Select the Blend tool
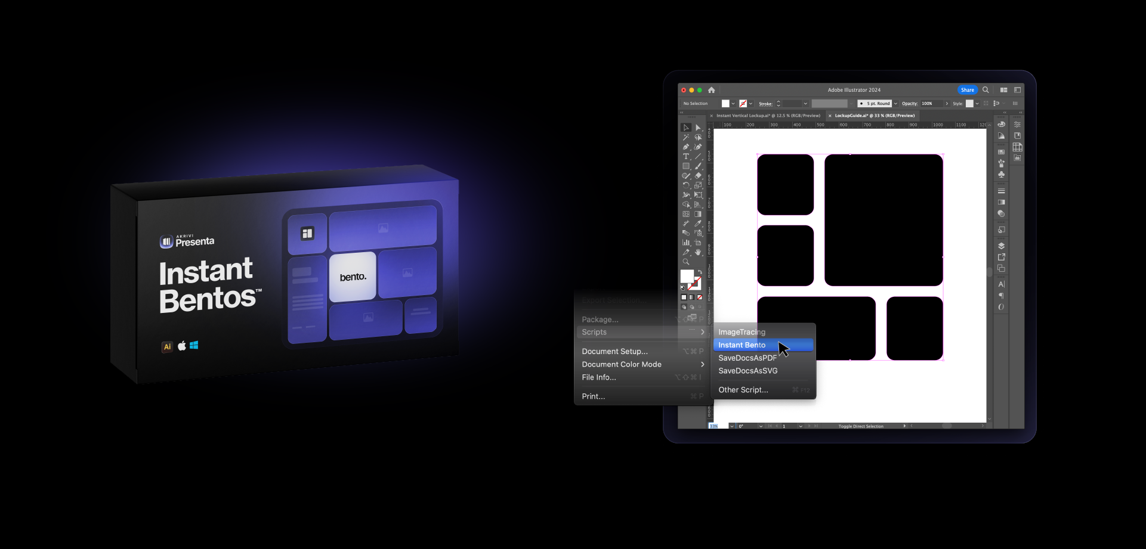 (x=686, y=232)
